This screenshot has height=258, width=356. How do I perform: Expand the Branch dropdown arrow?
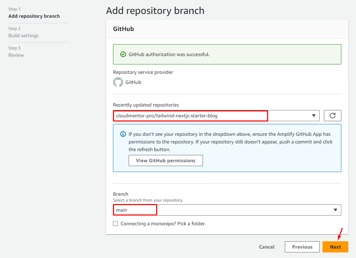(335, 210)
